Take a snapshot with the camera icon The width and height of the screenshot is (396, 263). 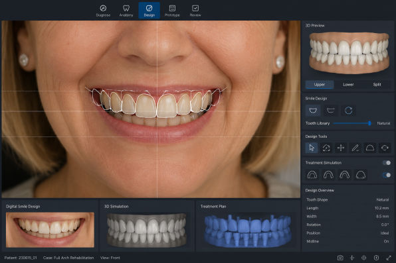pyautogui.click(x=340, y=258)
